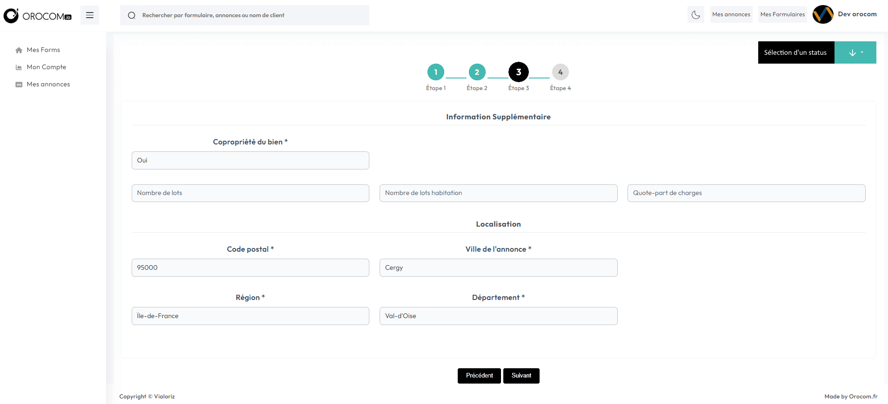Click the Mon Compte chart icon
Screen dimensions: 888x404
[19, 67]
